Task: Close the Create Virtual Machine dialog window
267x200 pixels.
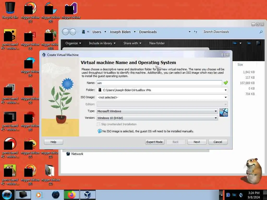Action: [228, 55]
